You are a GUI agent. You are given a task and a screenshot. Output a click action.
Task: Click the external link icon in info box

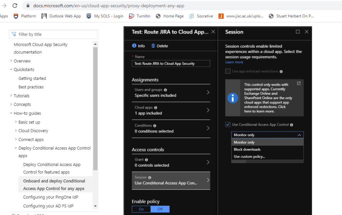[299, 83]
